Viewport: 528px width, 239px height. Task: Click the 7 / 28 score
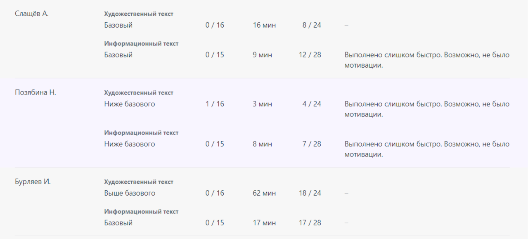312,144
